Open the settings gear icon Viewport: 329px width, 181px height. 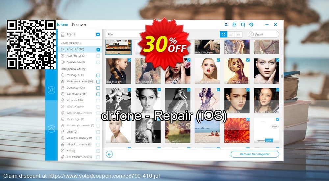251,25
